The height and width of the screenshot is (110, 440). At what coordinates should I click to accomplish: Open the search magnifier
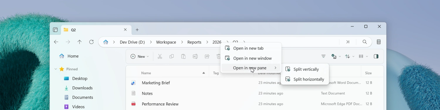coord(365,42)
